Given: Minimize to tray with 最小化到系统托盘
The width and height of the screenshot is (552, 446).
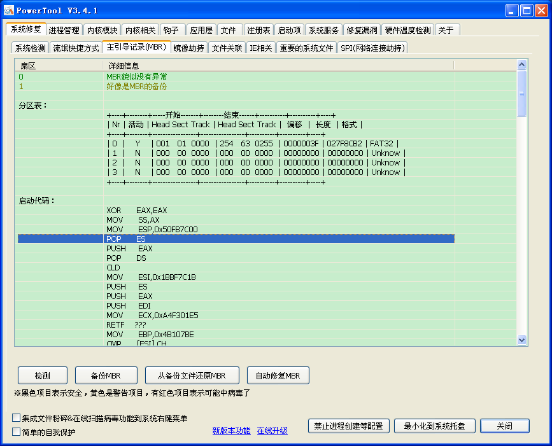Looking at the screenshot, I should (434, 426).
